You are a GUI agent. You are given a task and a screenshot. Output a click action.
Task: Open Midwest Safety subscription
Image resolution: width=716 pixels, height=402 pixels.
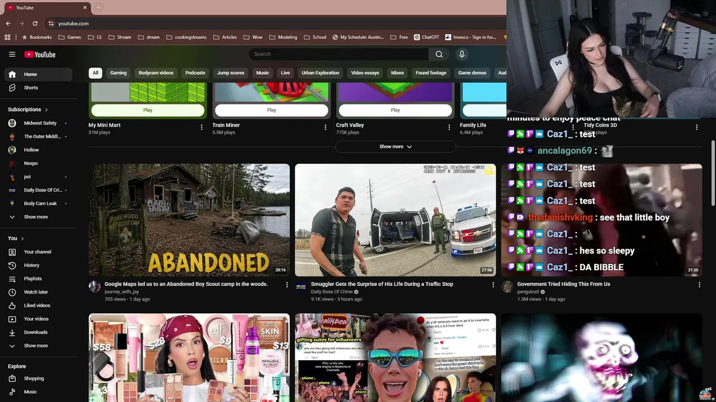point(38,123)
